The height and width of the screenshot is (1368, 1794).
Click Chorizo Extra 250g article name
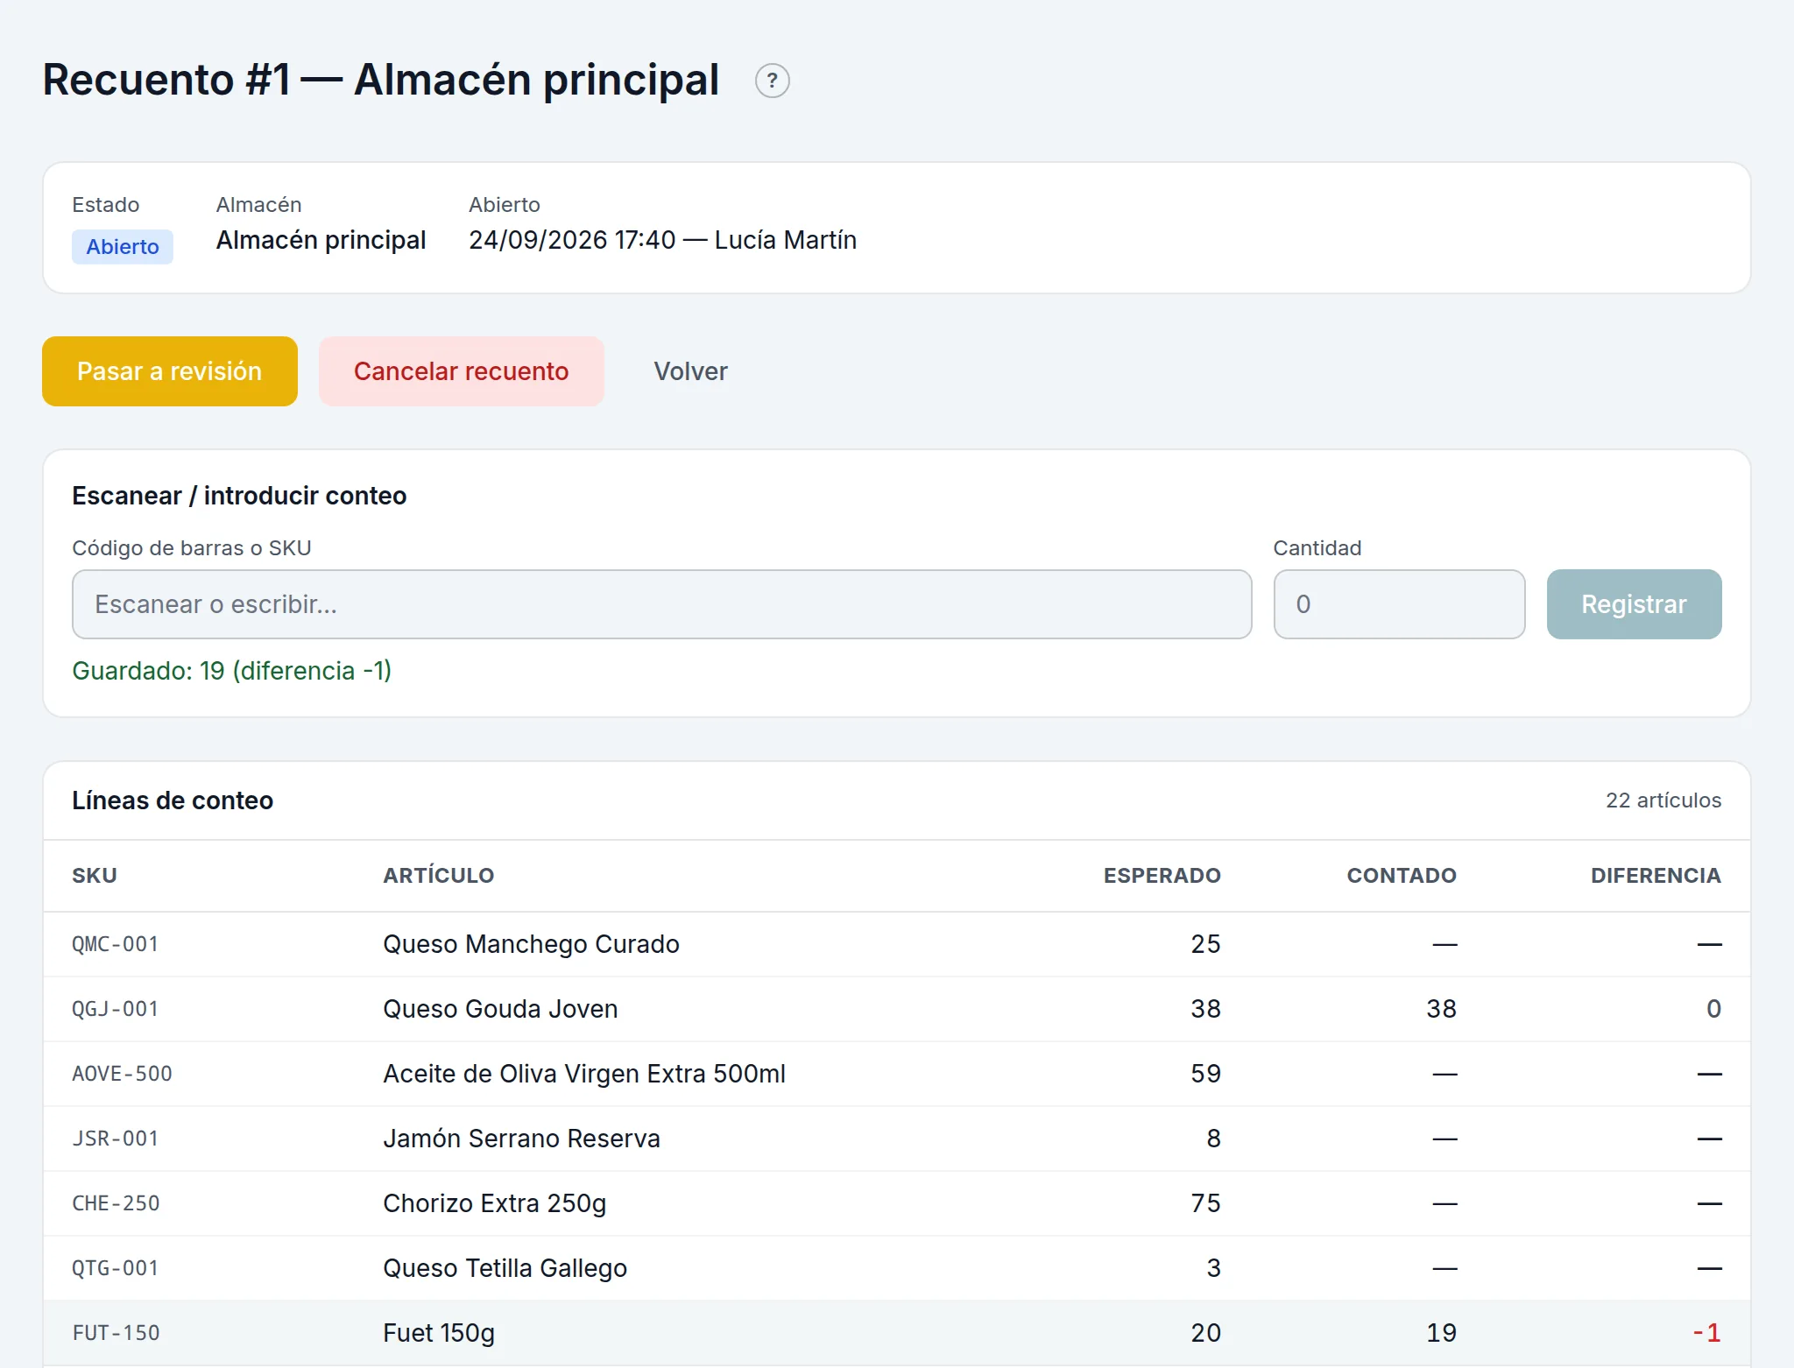point(494,1203)
